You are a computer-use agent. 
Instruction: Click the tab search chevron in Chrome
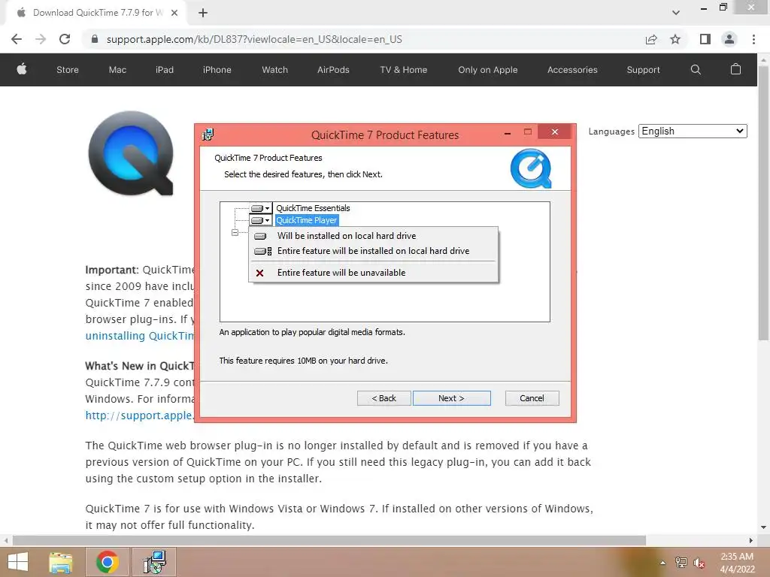pos(676,13)
